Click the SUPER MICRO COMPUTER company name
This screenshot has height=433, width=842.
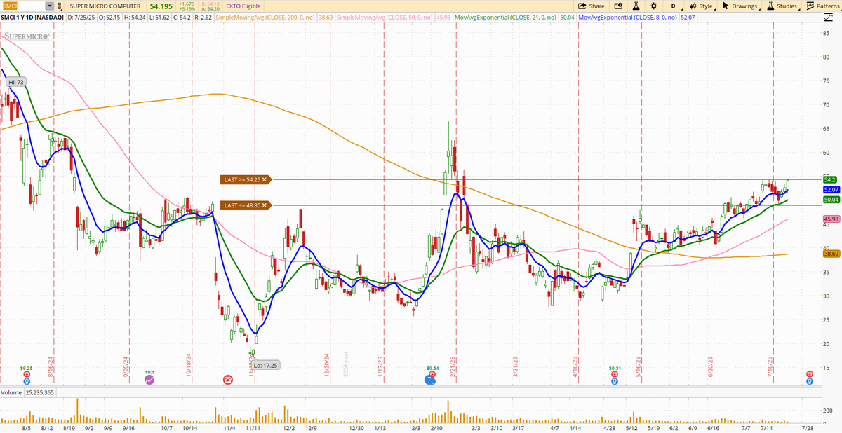[105, 6]
